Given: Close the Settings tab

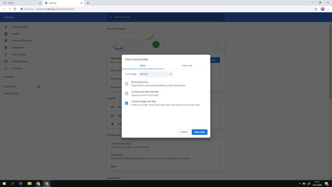Looking at the screenshot, I should point(81,3).
